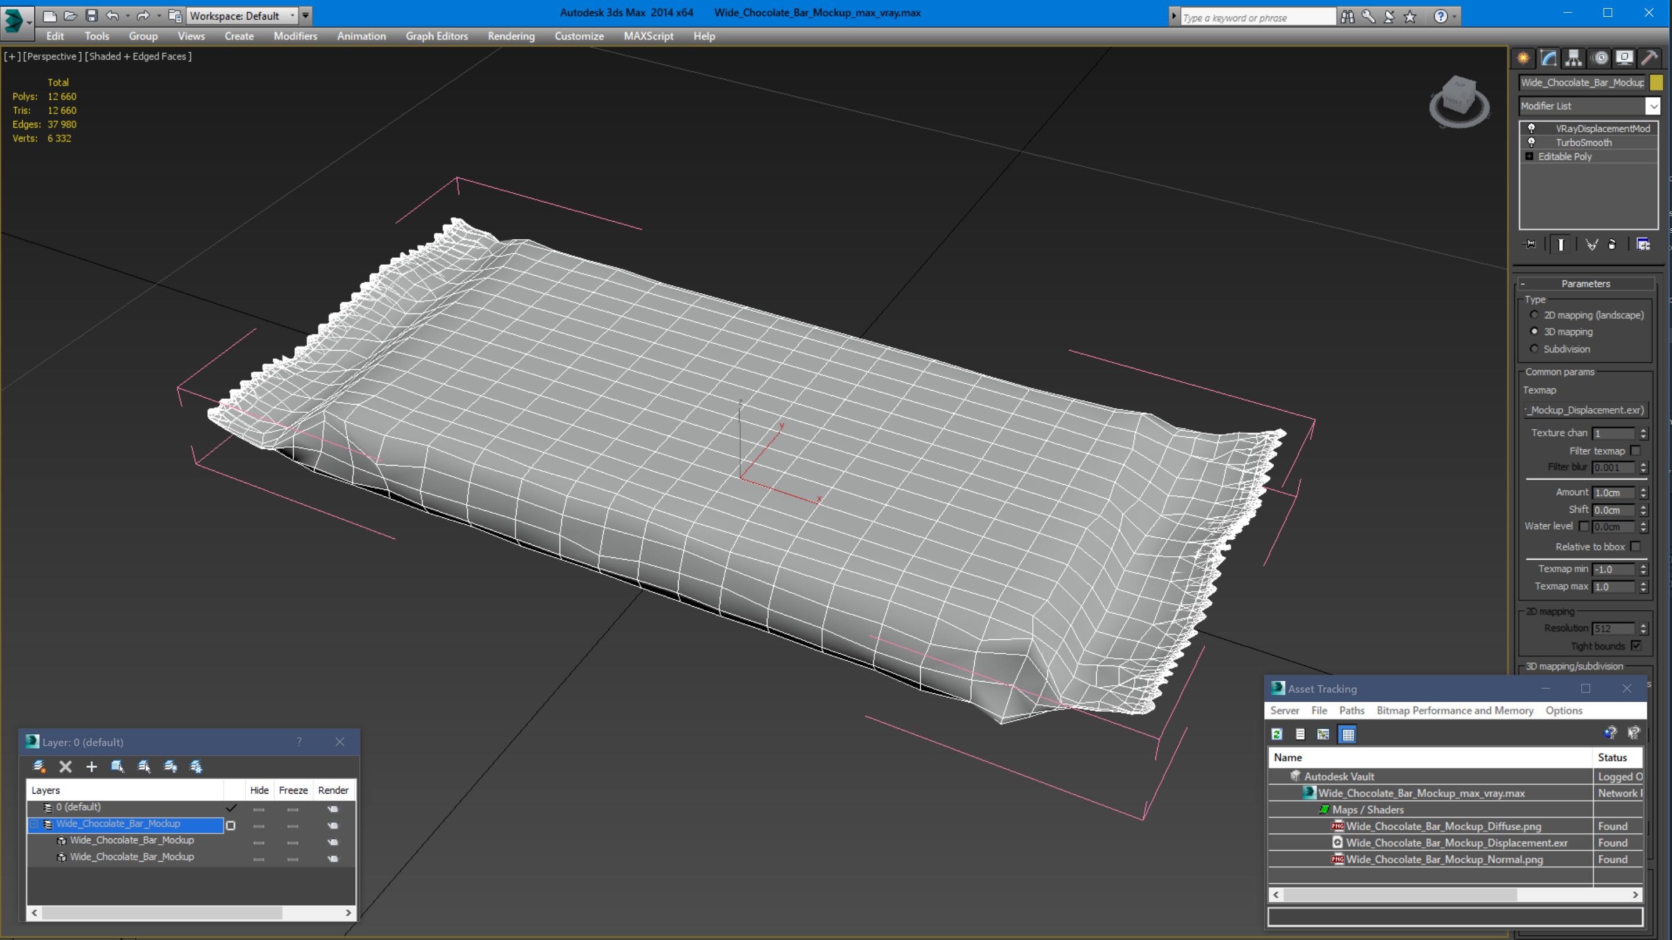Open the undo history dropdown arrow
Viewport: 1672px width, 940px height.
pos(127,16)
